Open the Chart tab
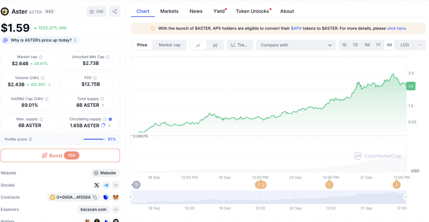Viewport: 429px width, 222px height. [x=143, y=11]
